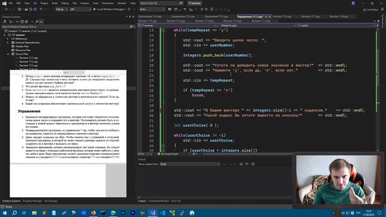Select Листинг 17.2.cpp in Solution Explorer
The height and width of the screenshot is (217, 386).
pos(28,61)
